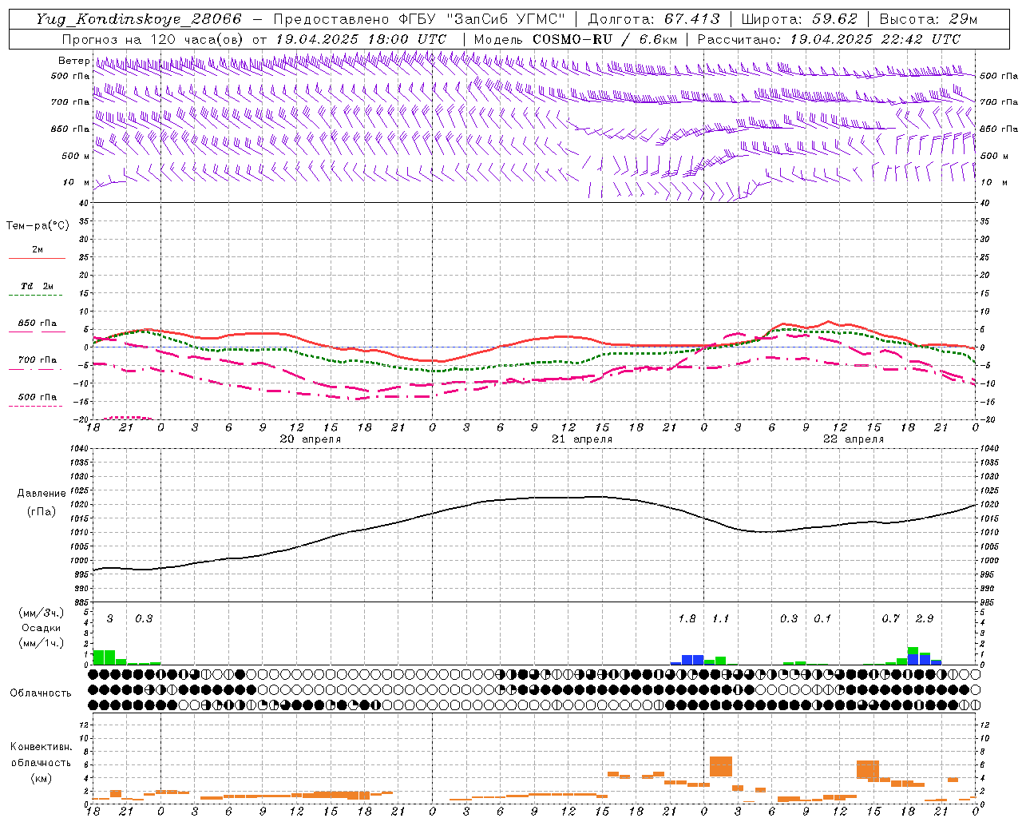
Task: Click the forecast start 19.04.2025 18:00 UTC
Action: (360, 39)
